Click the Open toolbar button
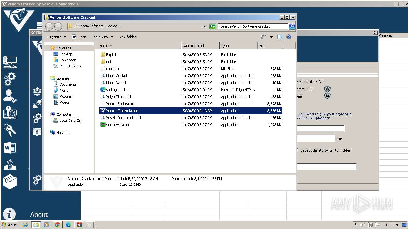This screenshot has height=229, width=408. pyautogui.click(x=79, y=37)
